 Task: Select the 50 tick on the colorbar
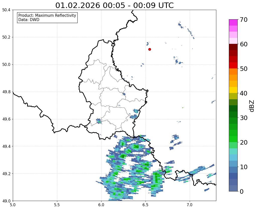244,69
